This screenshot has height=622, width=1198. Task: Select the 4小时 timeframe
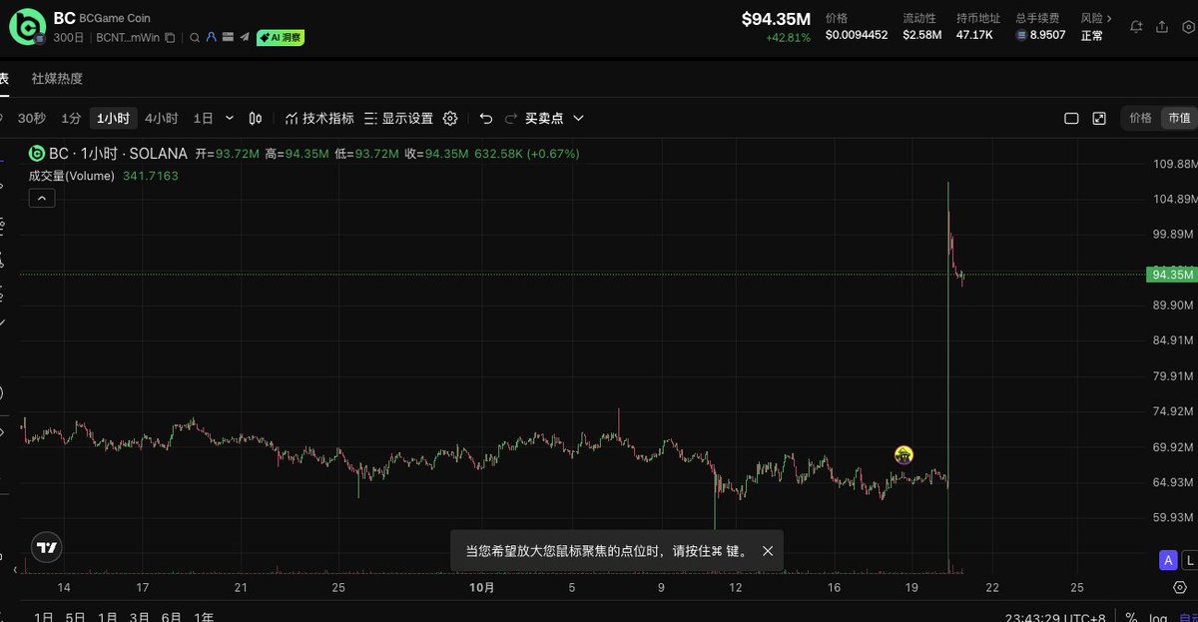tap(161, 118)
